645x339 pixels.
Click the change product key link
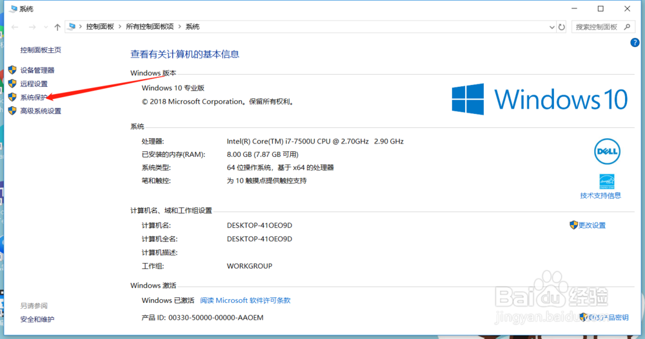click(x=608, y=318)
